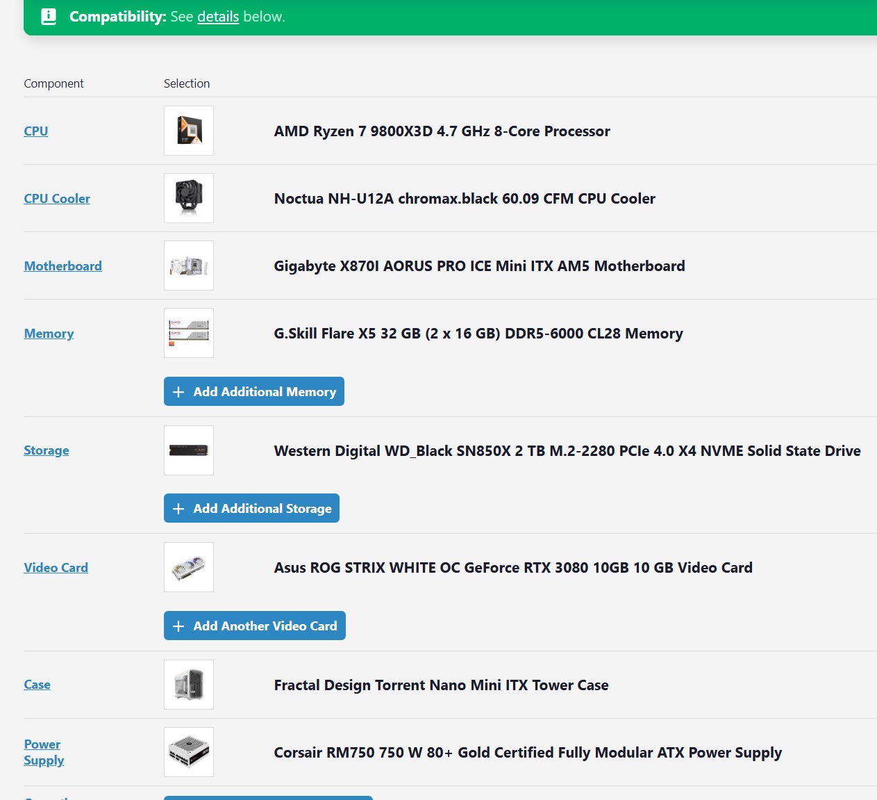Open the Video Card component link

(x=56, y=568)
